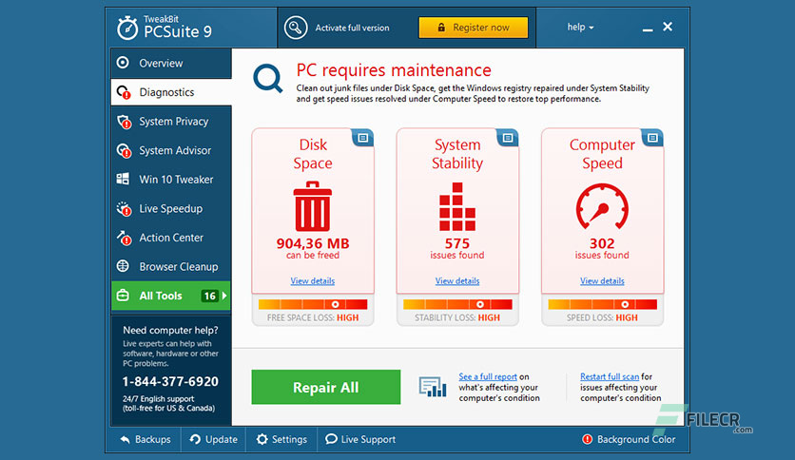Click the Live Speedup icon
The height and width of the screenshot is (460, 795).
124,208
